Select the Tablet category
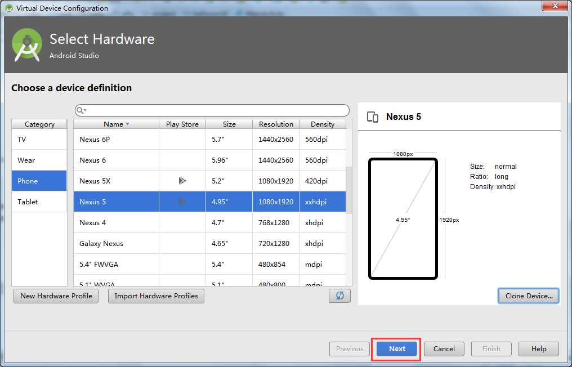572x367 pixels. tap(39, 202)
